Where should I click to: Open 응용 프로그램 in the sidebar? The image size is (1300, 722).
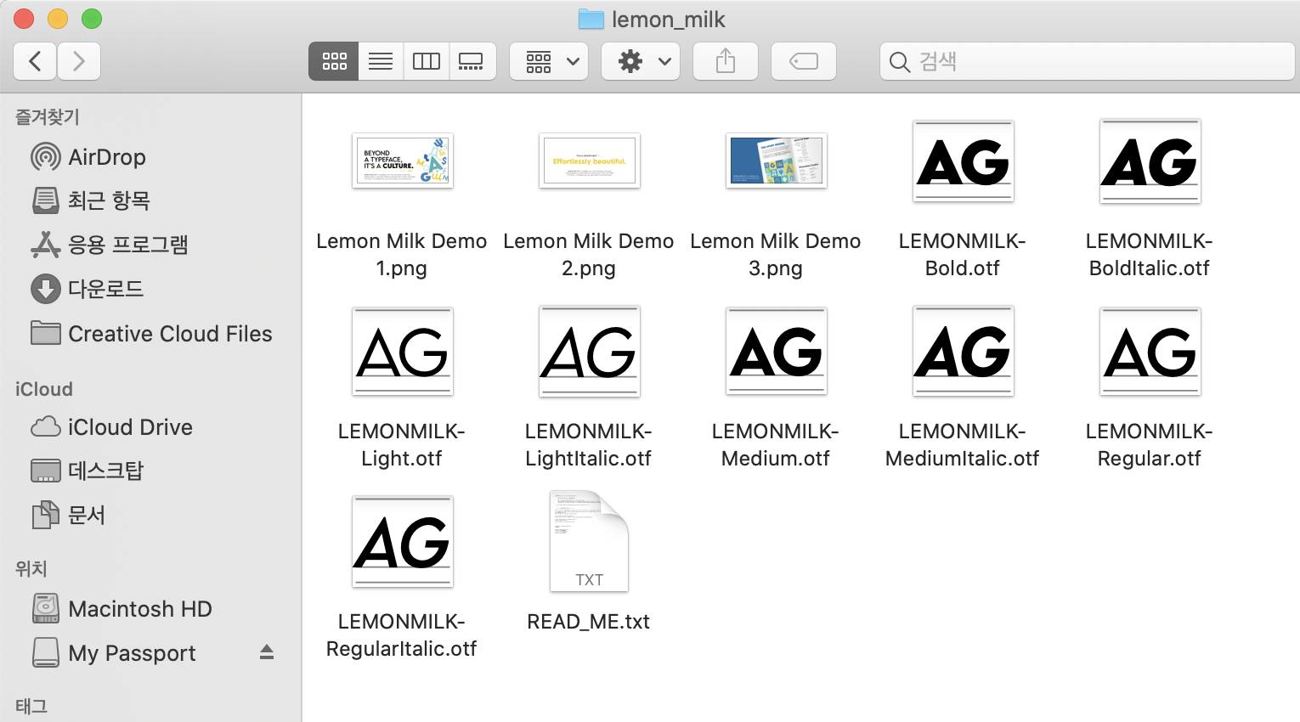point(109,245)
